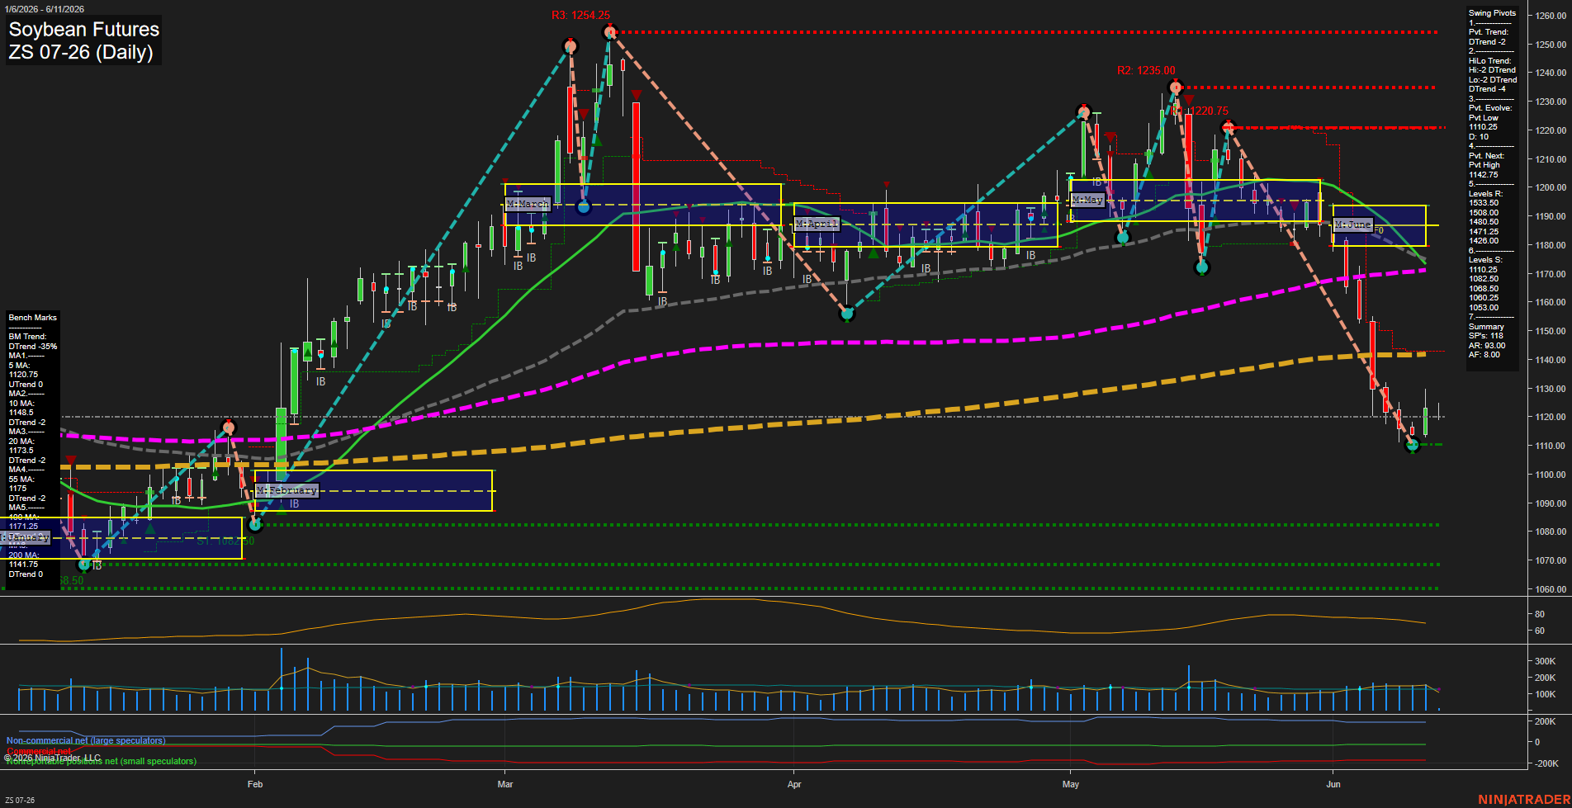Select the M:May monthly range label
The height and width of the screenshot is (808, 1572).
1087,200
